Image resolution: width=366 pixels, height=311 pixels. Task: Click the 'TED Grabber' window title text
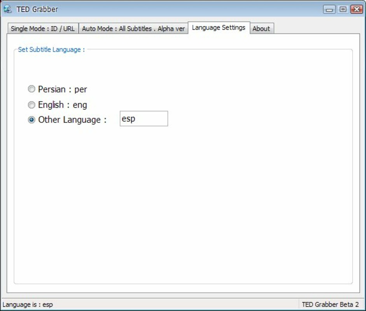point(37,9)
